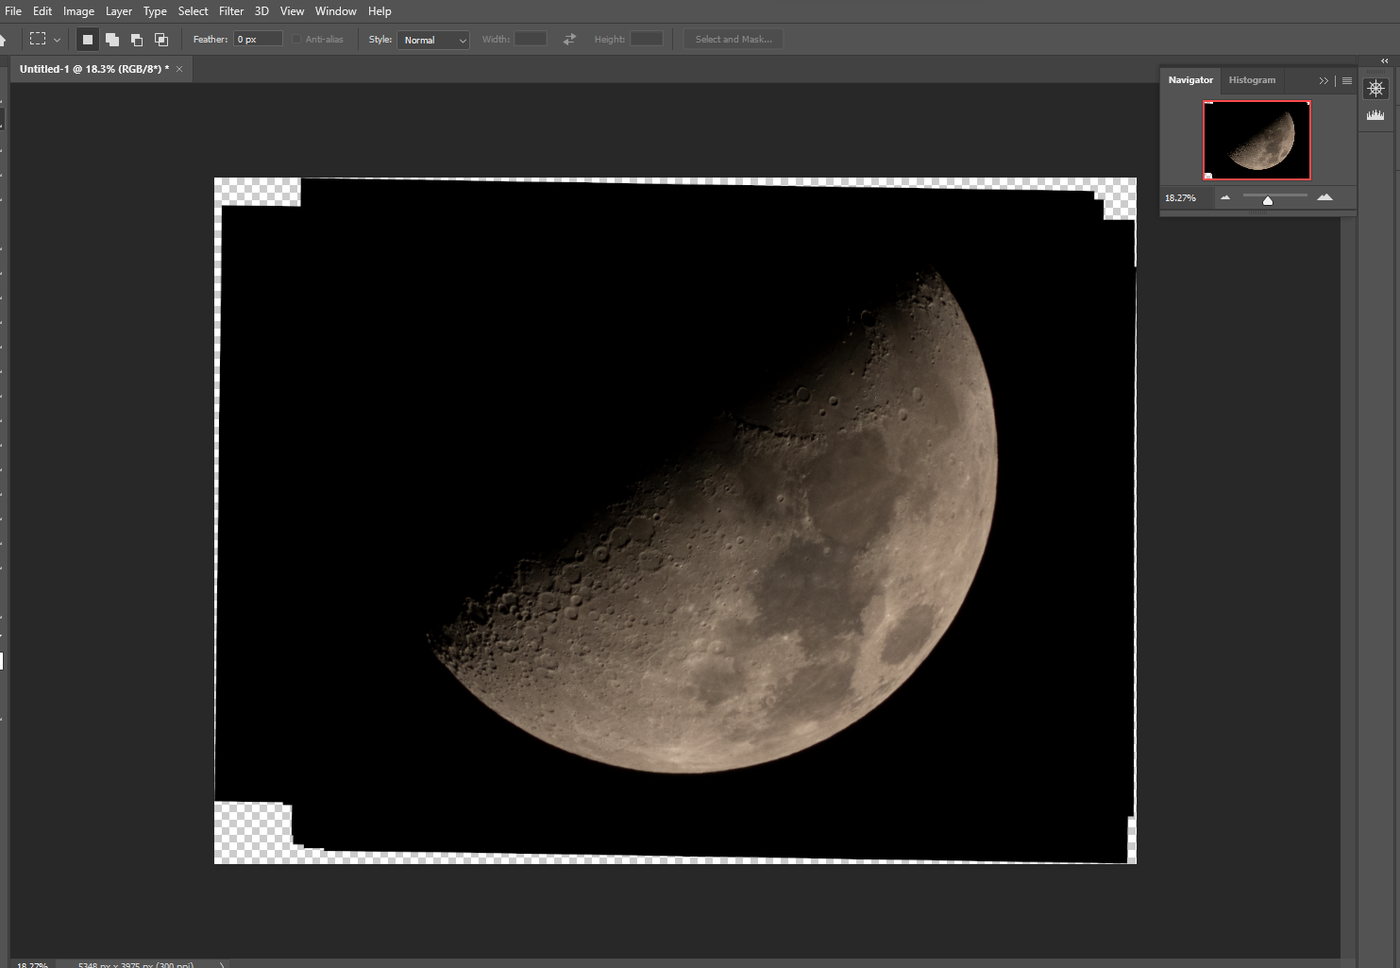Click the Select and Mask button
The width and height of the screenshot is (1400, 968).
[x=734, y=39]
